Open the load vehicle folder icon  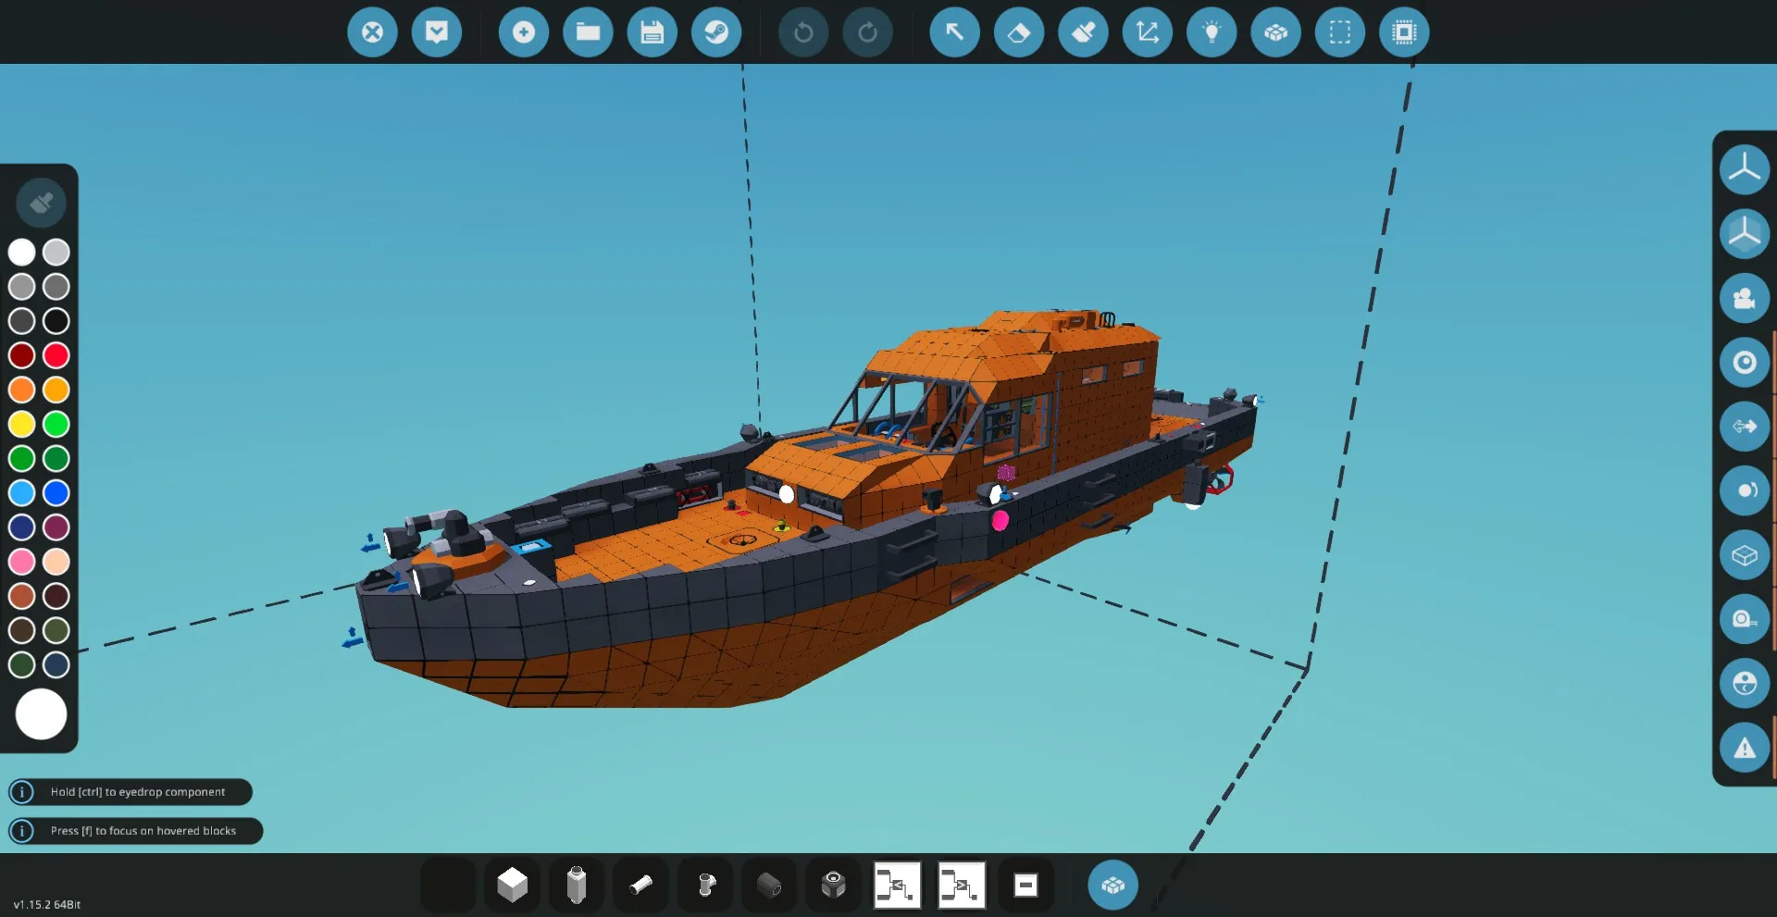tap(588, 32)
